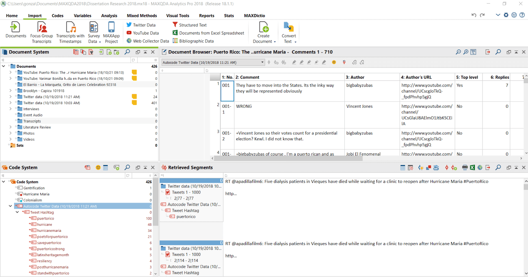The width and height of the screenshot is (528, 277).
Task: Collapse the Documents root node
Action: (4, 66)
